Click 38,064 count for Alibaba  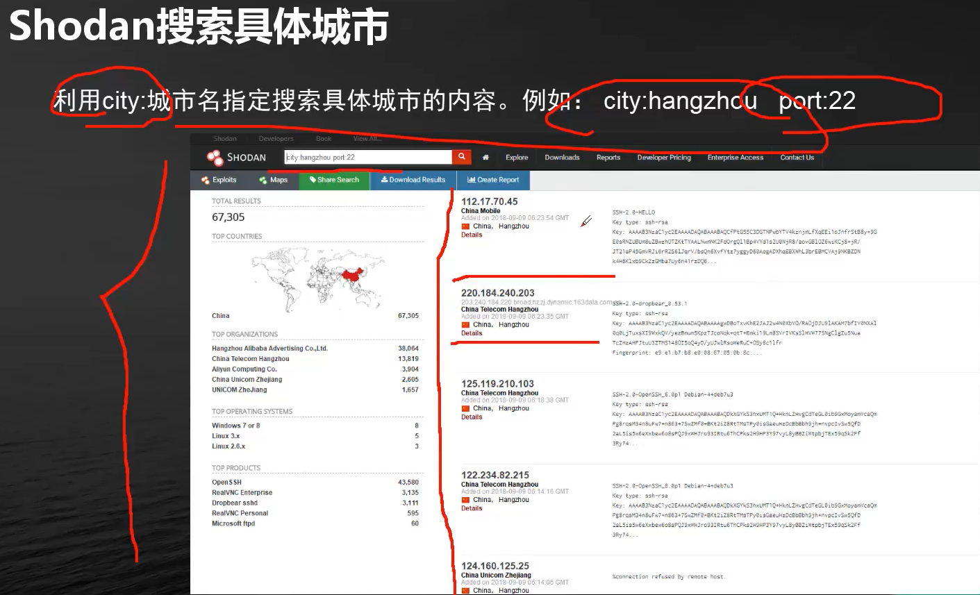(x=408, y=349)
